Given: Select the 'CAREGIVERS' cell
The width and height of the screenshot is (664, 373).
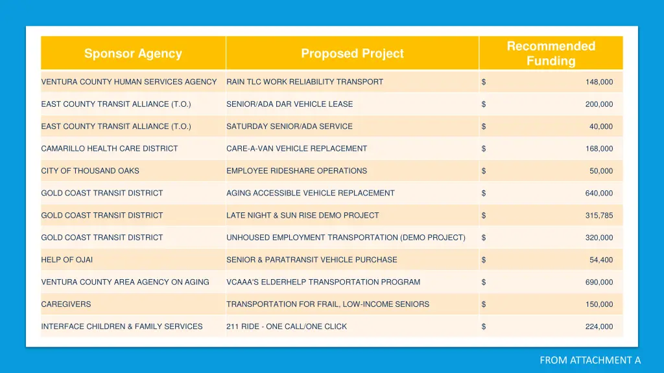Looking at the screenshot, I should [x=133, y=304].
